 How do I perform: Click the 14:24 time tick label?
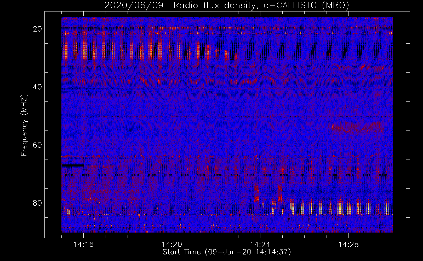click(x=260, y=245)
